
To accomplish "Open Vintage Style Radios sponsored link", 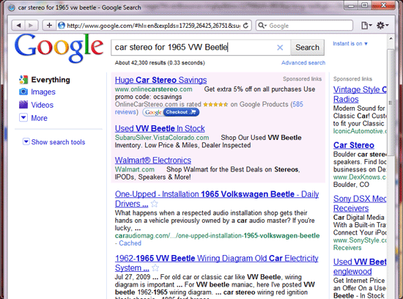I will 360,95.
